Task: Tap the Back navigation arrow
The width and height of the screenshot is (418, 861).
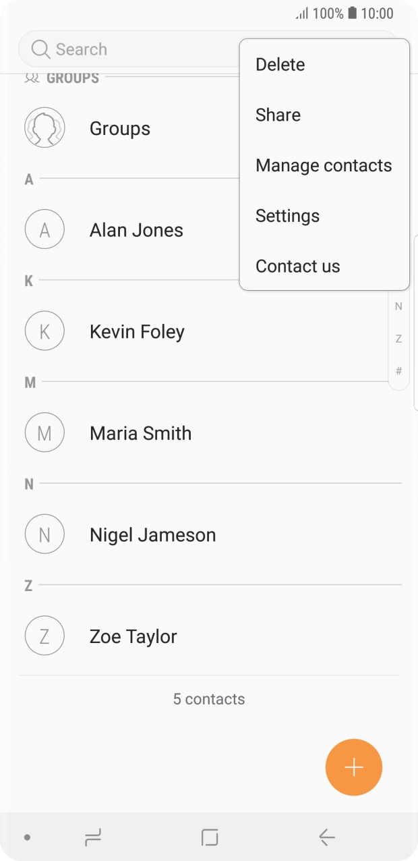Action: point(326,837)
